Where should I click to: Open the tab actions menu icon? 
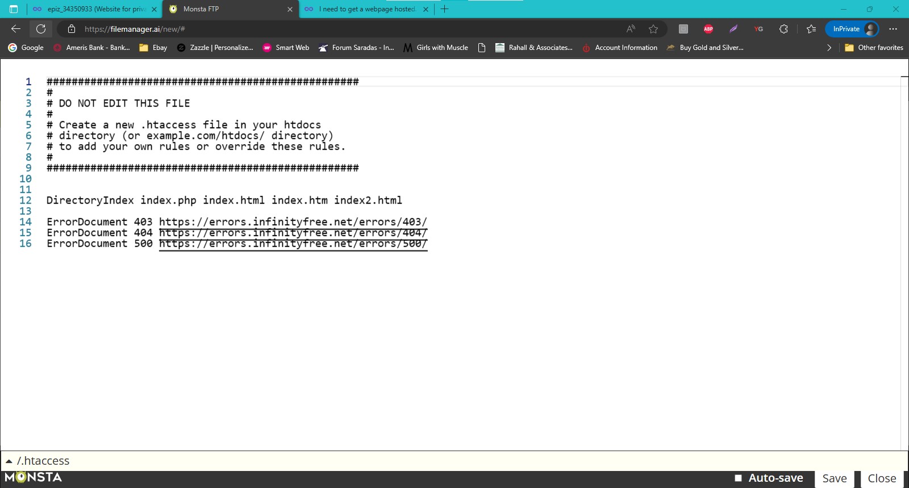pos(14,9)
